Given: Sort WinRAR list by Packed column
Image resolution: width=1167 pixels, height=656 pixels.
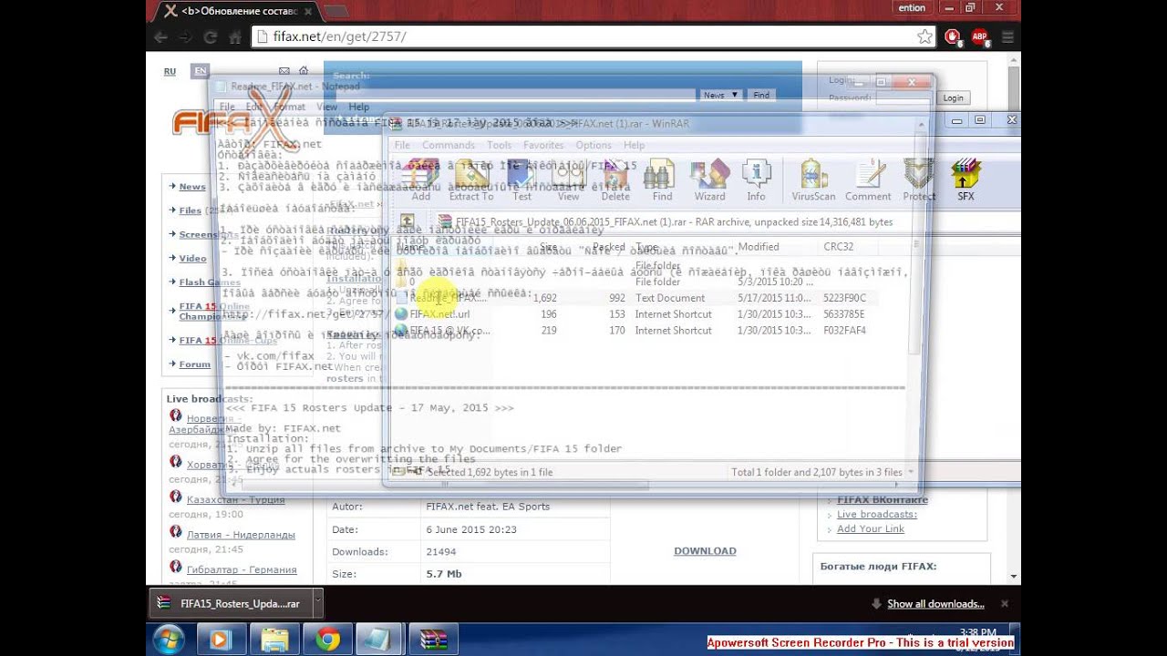Looking at the screenshot, I should [x=608, y=247].
